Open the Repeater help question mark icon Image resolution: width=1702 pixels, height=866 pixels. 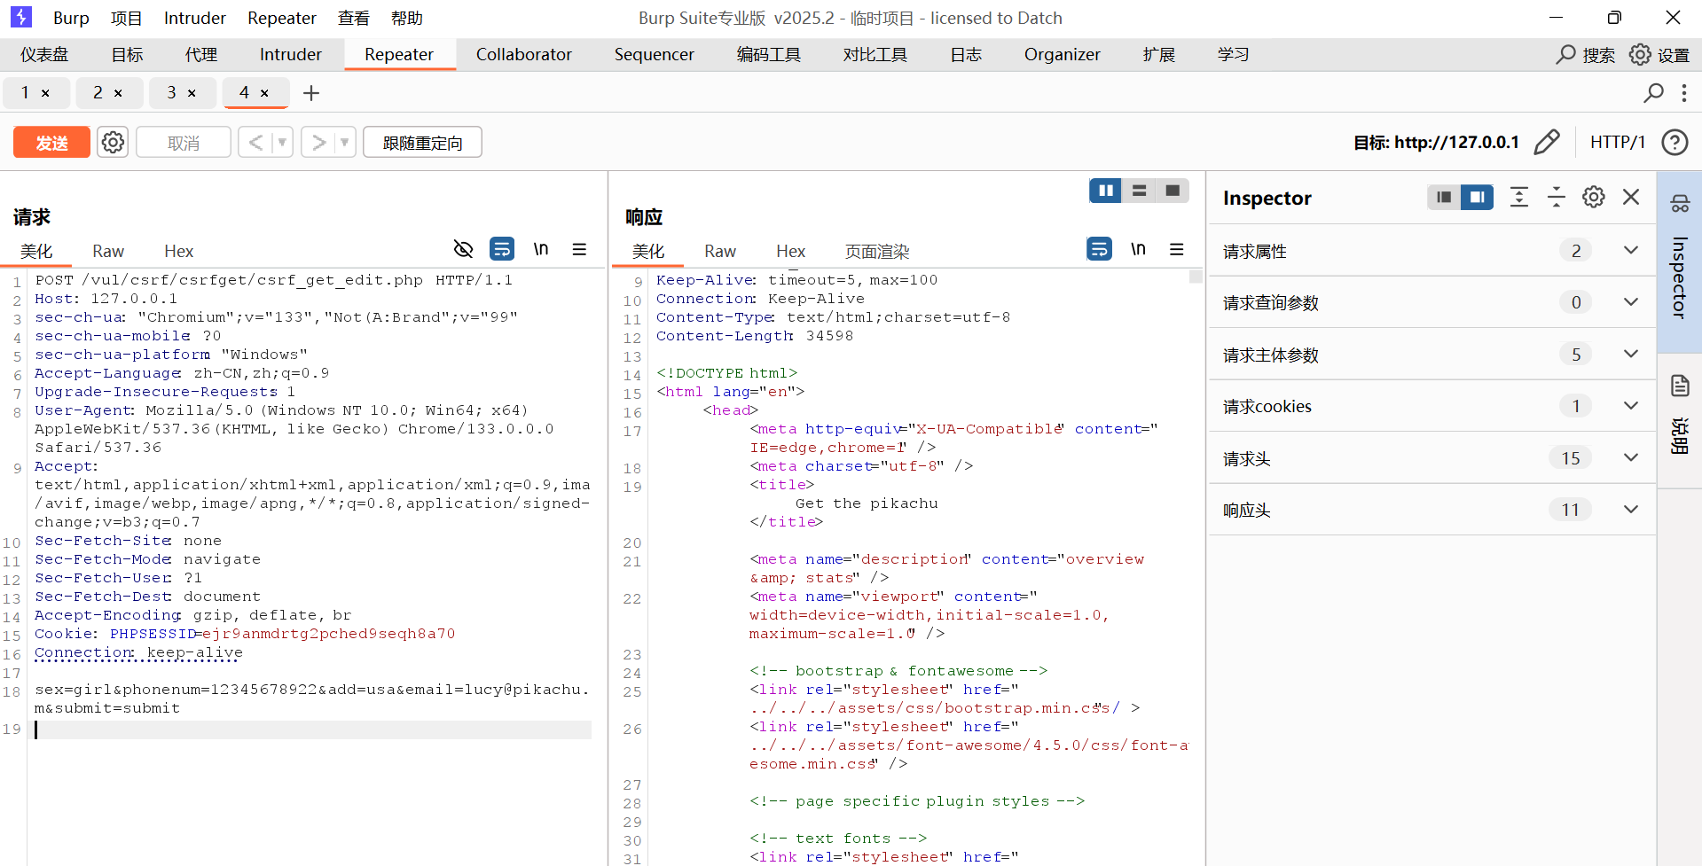tap(1675, 142)
